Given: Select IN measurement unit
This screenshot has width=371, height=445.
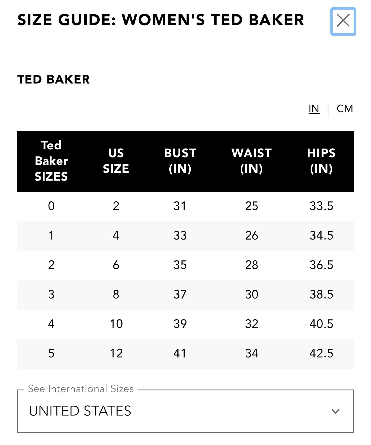Looking at the screenshot, I should [x=314, y=109].
